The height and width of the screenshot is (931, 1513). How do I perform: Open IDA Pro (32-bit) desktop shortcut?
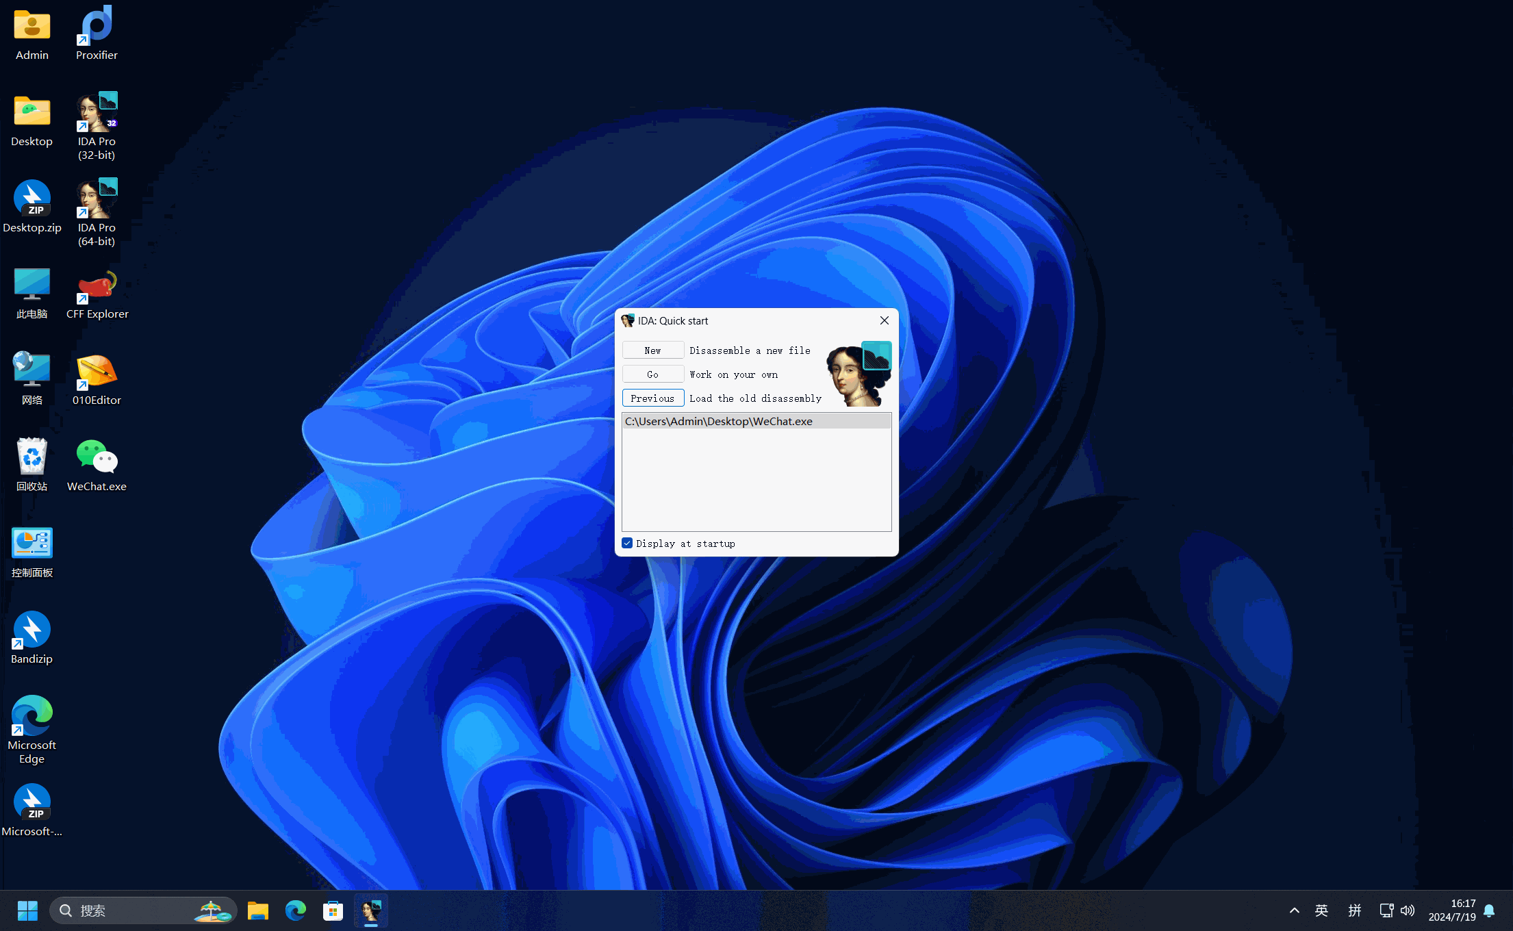97,113
